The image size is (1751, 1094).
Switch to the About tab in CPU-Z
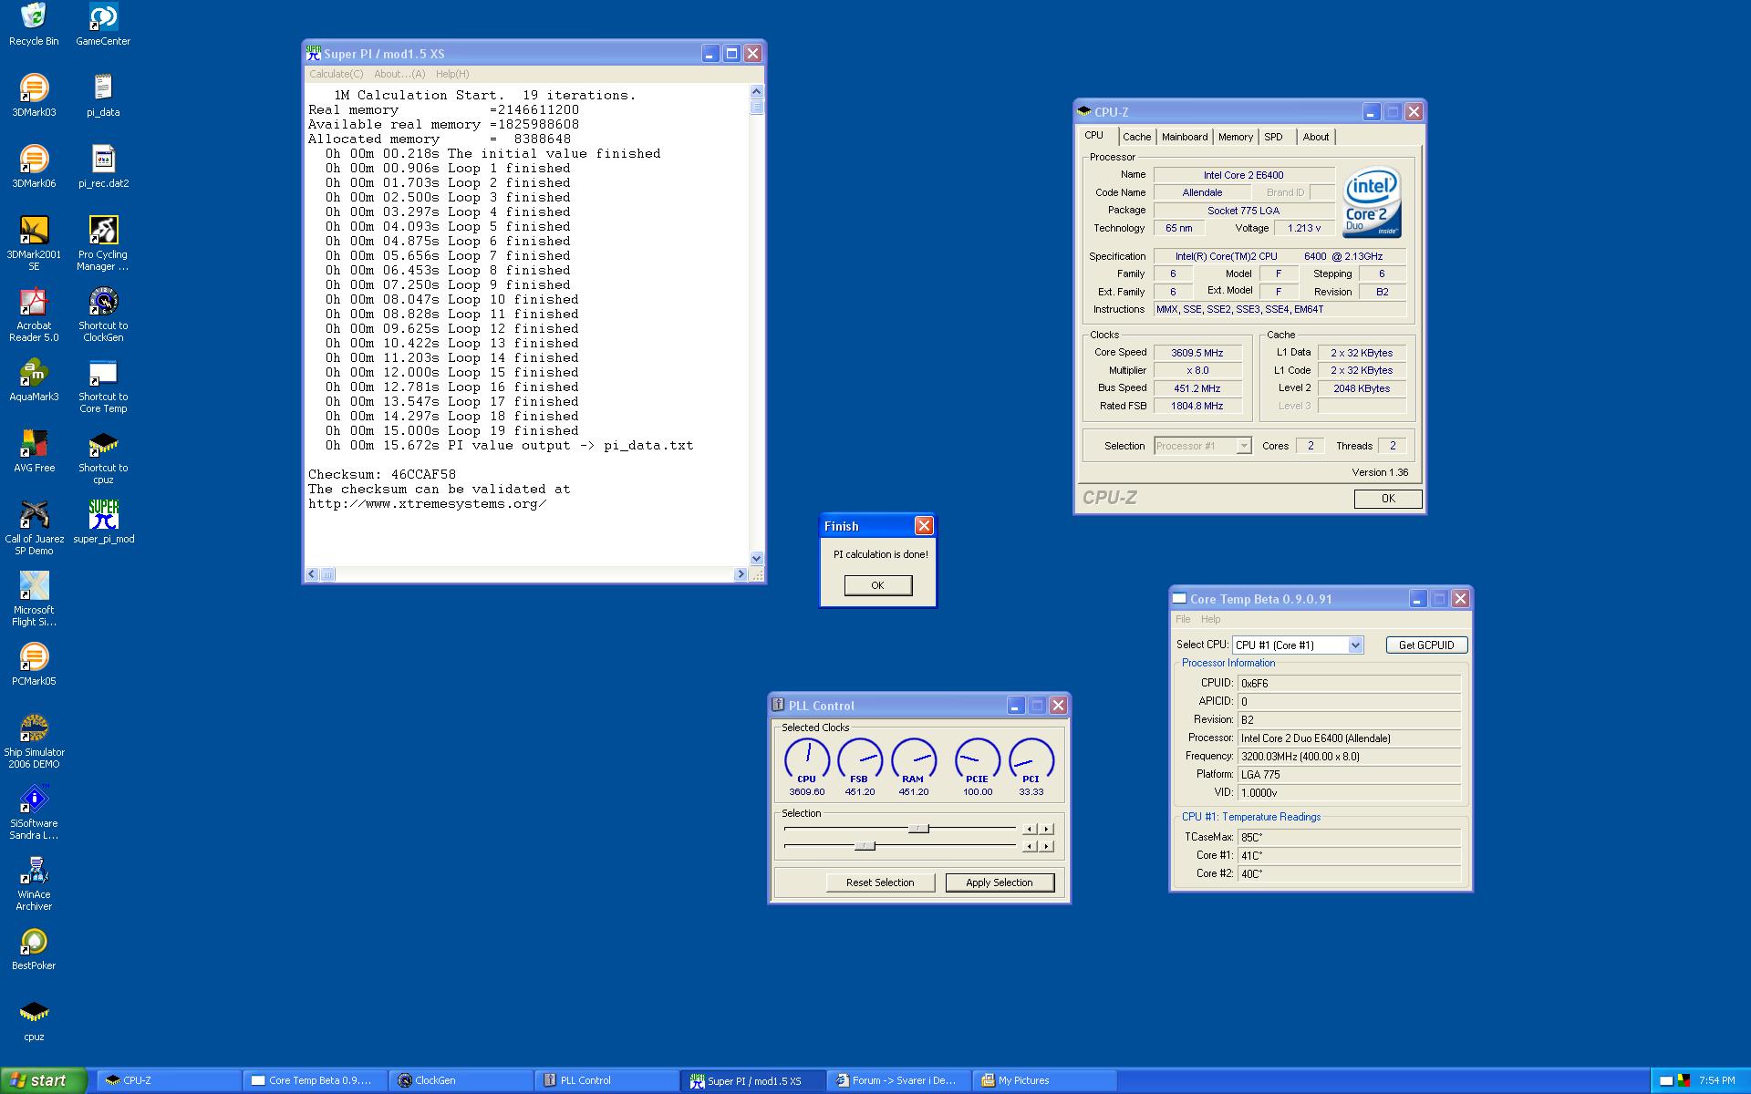[x=1315, y=137]
